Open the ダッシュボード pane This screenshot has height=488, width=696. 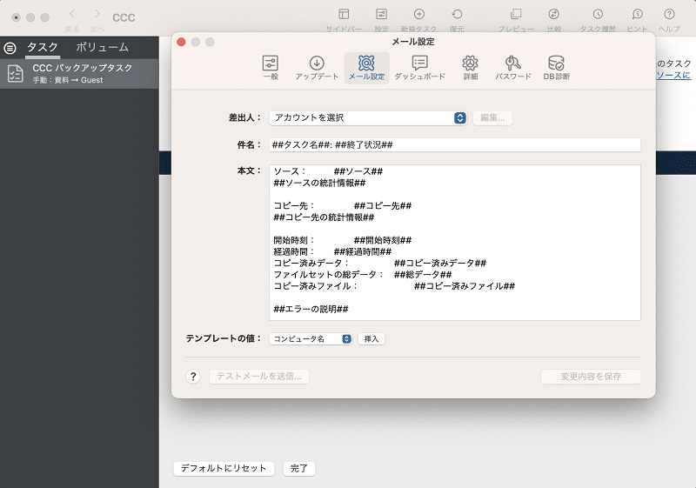[x=419, y=68]
